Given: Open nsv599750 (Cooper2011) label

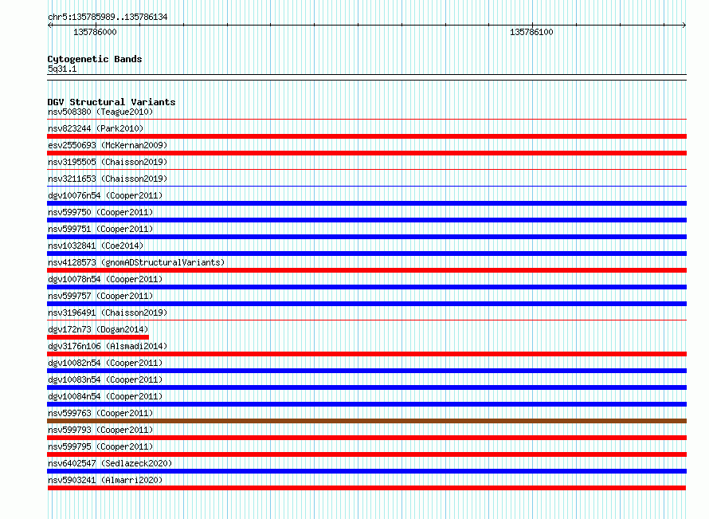Looking at the screenshot, I should 100,212.
